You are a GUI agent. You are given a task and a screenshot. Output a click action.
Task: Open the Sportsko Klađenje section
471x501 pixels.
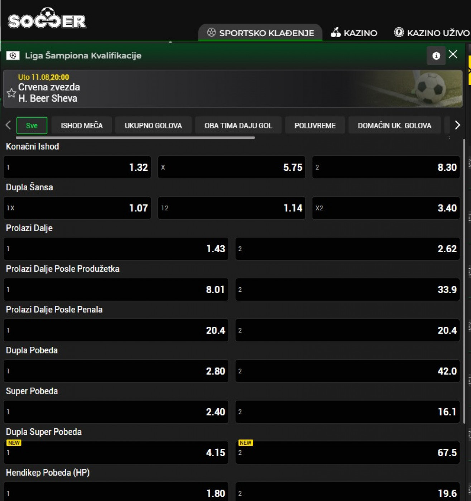[x=260, y=33]
